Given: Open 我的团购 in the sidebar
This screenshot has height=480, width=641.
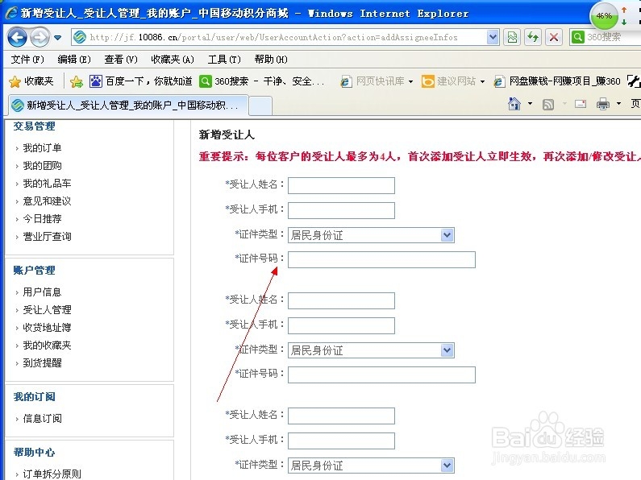Looking at the screenshot, I should pyautogui.click(x=42, y=166).
